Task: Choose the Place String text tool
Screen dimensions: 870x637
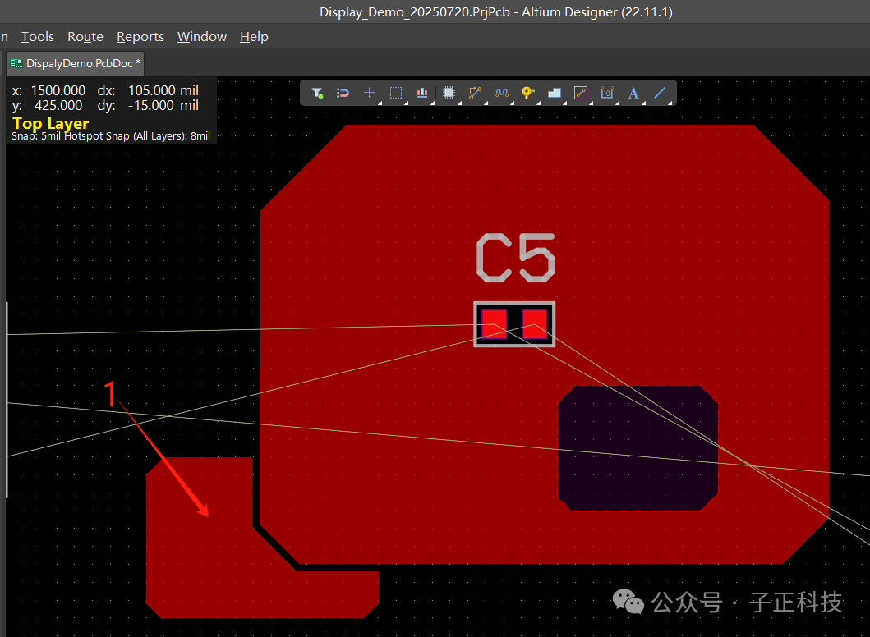Action: click(x=633, y=93)
